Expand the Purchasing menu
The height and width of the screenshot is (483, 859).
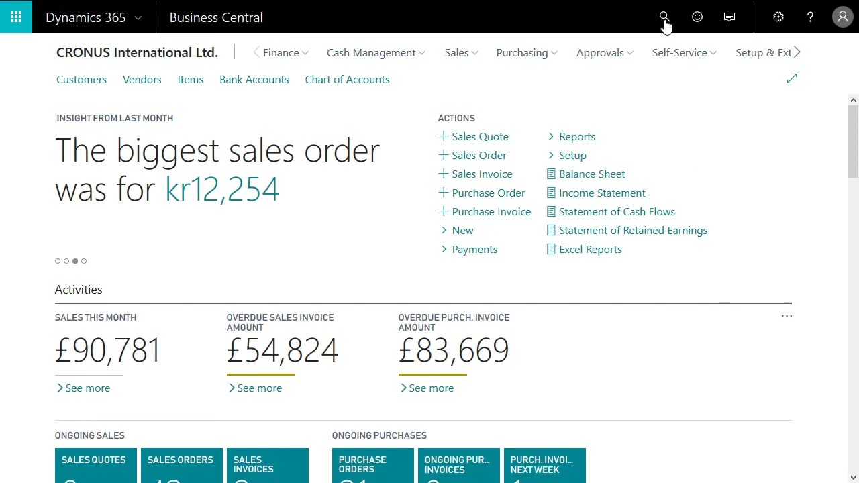pos(527,52)
